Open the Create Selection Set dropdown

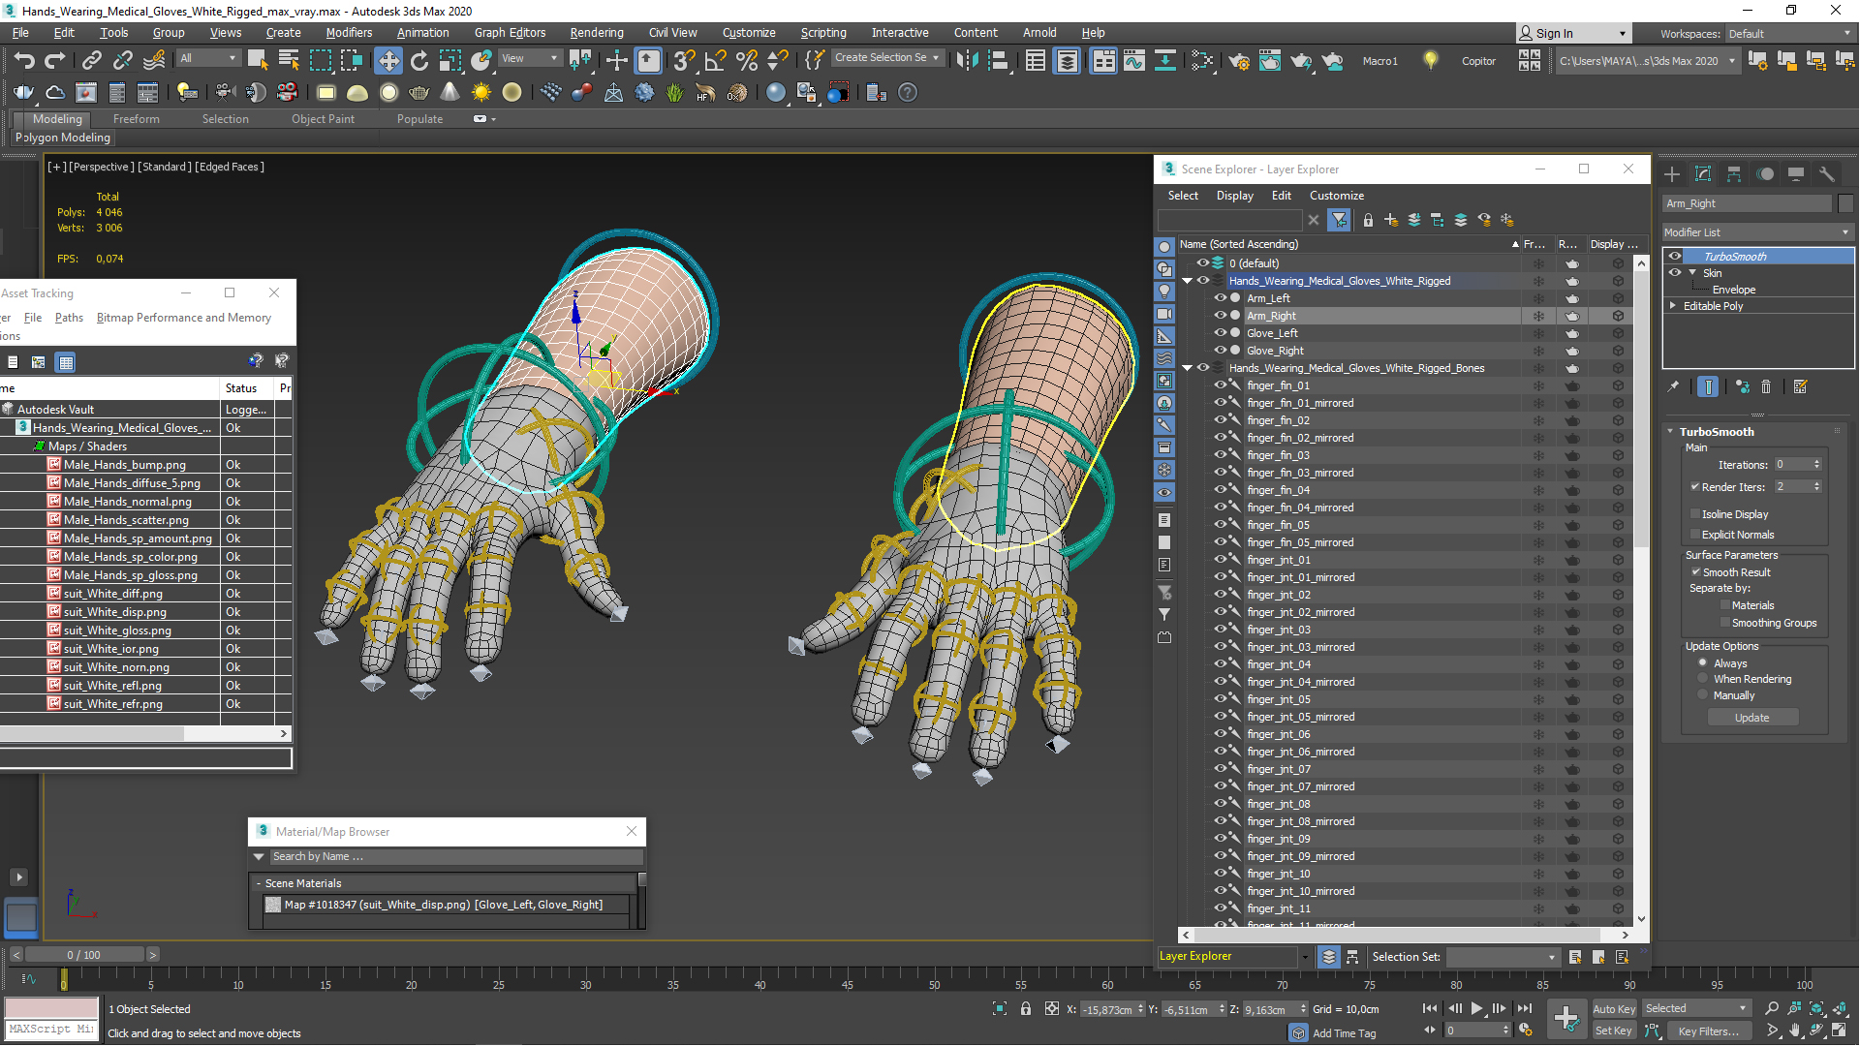pyautogui.click(x=887, y=58)
